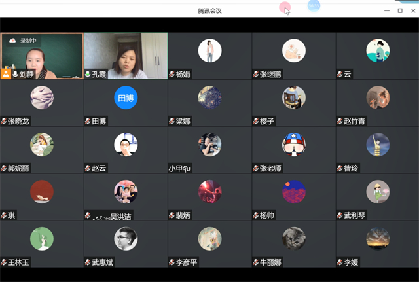Click 孔霞's green microphone icon
419x282 pixels.
point(88,74)
